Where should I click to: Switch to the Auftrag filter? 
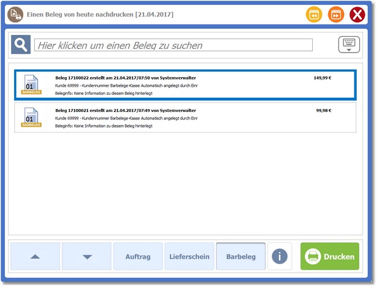tap(138, 256)
